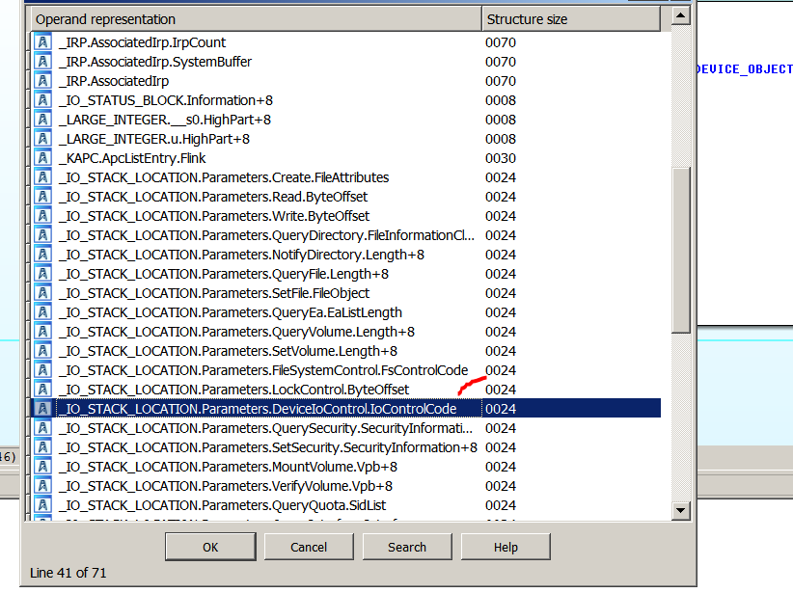Select _IO_STACK_LOCATION.Parameters.FileSystemControl.FsControlCode entry
The image size is (793, 593).
262,370
